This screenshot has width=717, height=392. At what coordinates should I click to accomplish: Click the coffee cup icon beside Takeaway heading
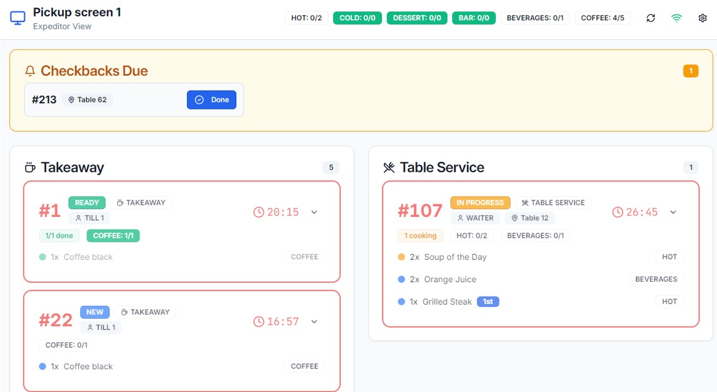click(x=30, y=168)
